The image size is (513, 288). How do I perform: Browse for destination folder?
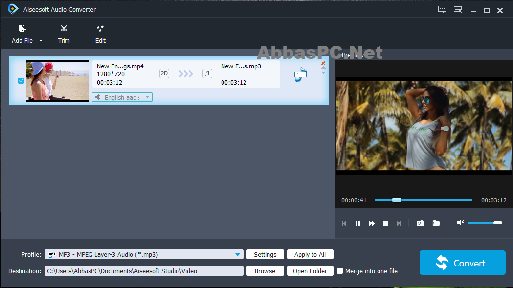265,271
